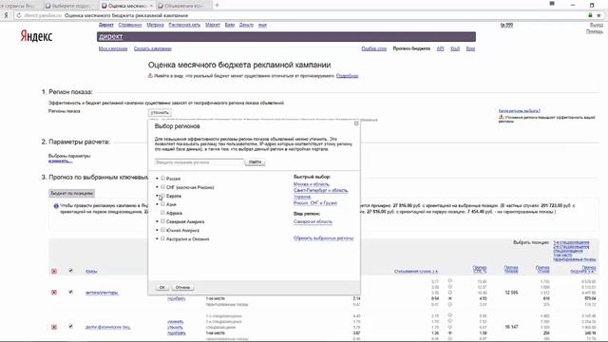This screenshot has height=342, width=608.
Task: Expand the СНГ region tree arrow
Action: [157, 187]
